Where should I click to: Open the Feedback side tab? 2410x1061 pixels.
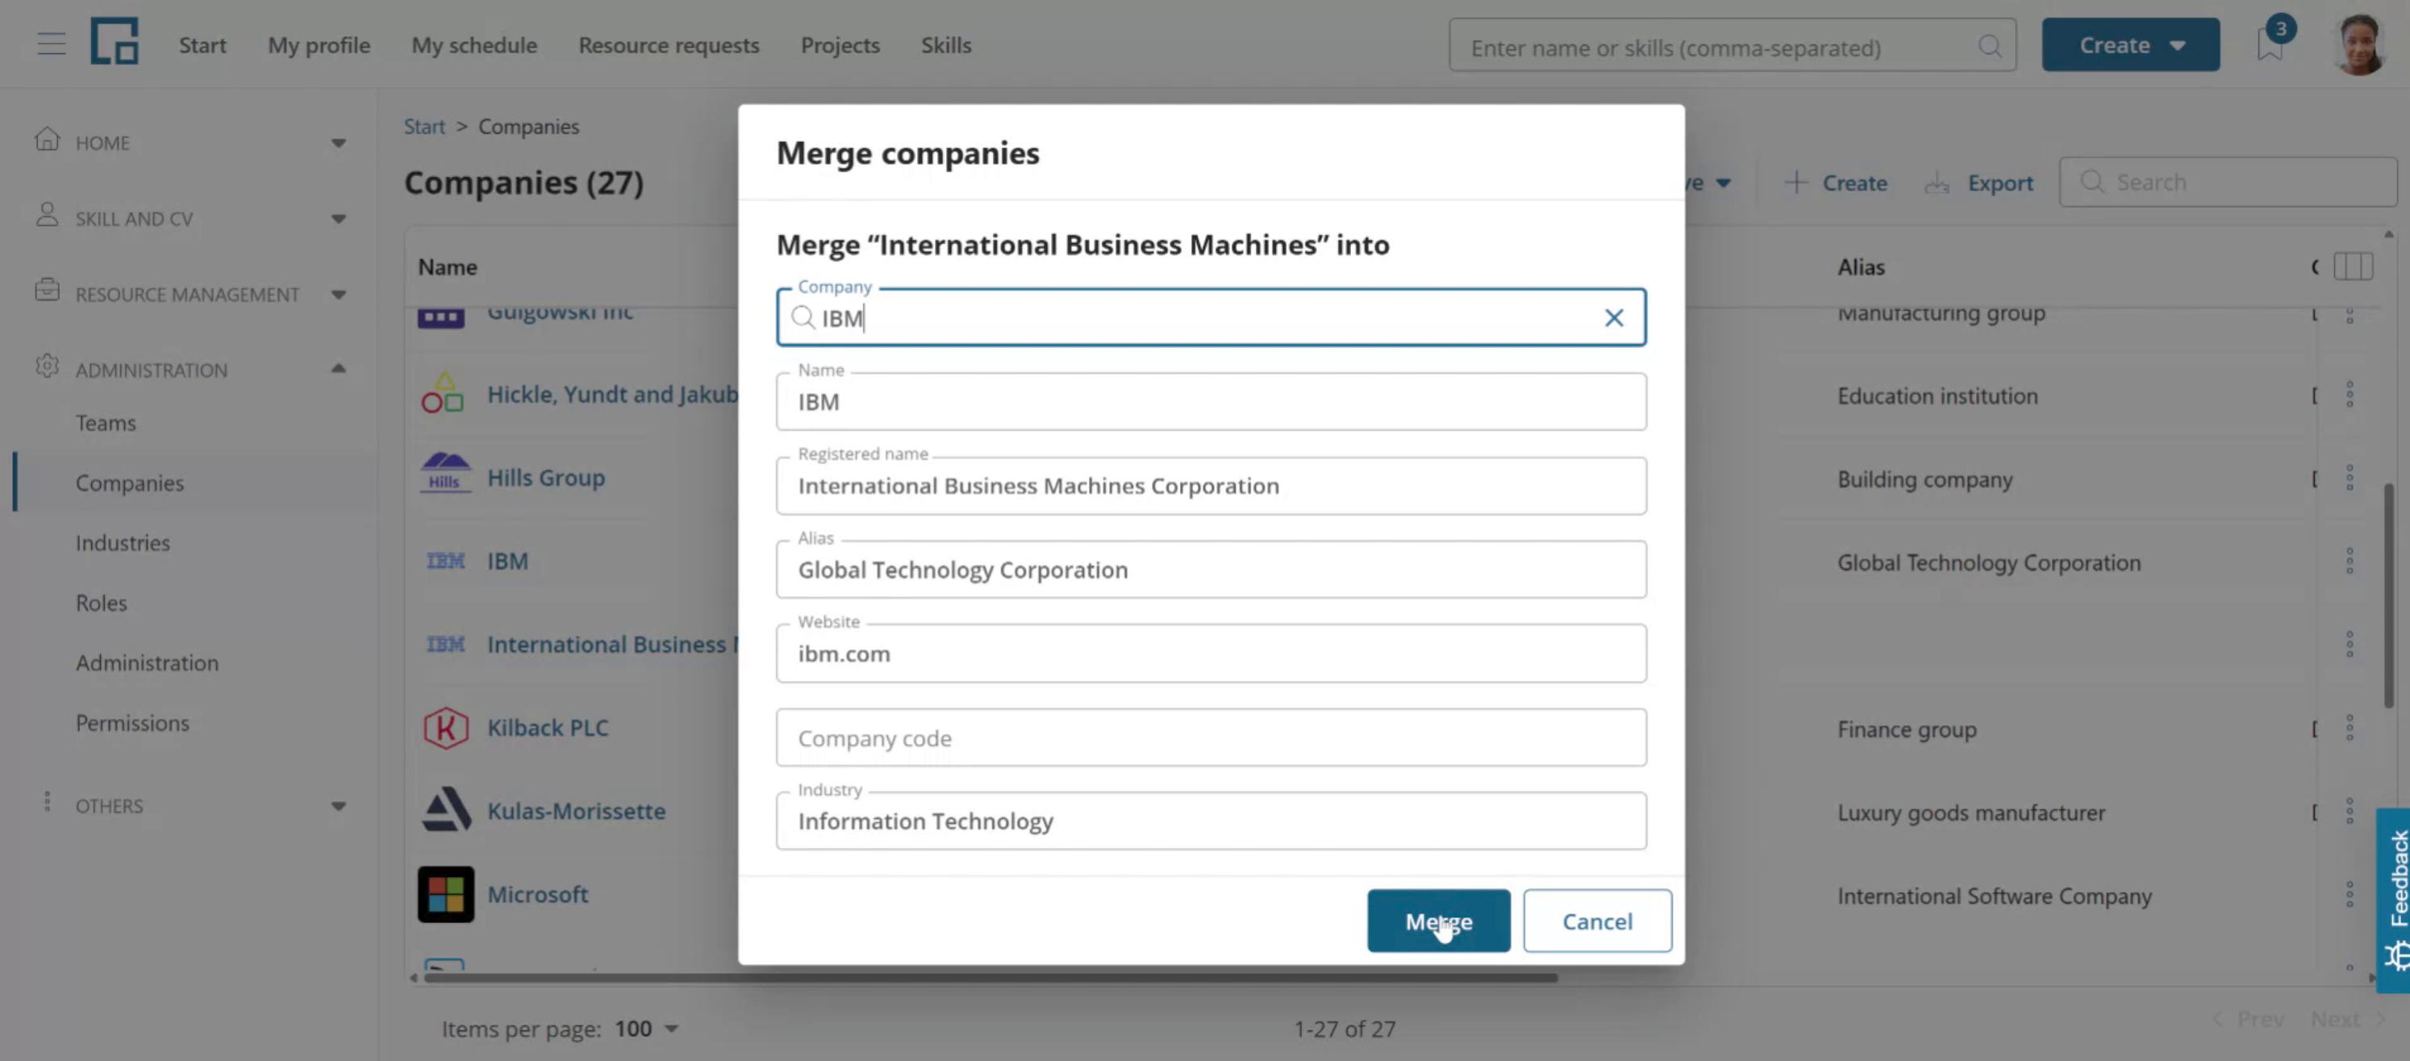pos(2394,900)
